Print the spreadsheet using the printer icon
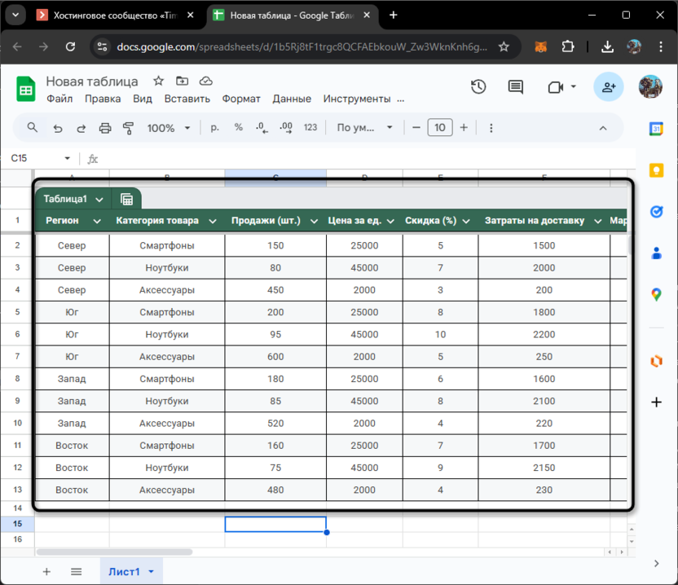The image size is (678, 585). 104,128
